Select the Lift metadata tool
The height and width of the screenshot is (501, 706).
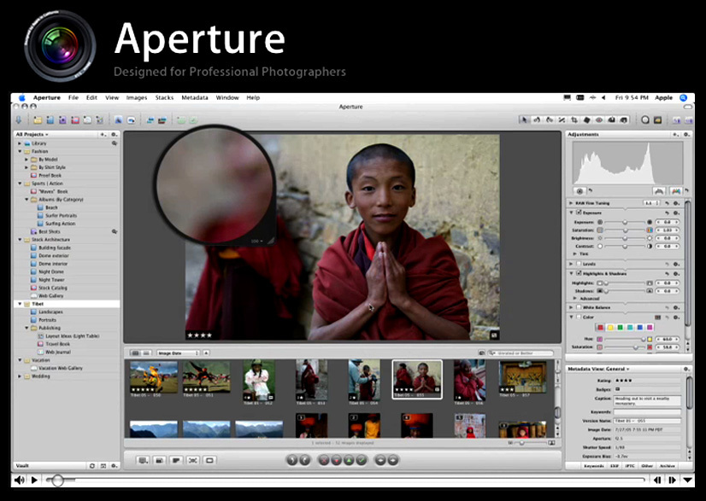612,119
